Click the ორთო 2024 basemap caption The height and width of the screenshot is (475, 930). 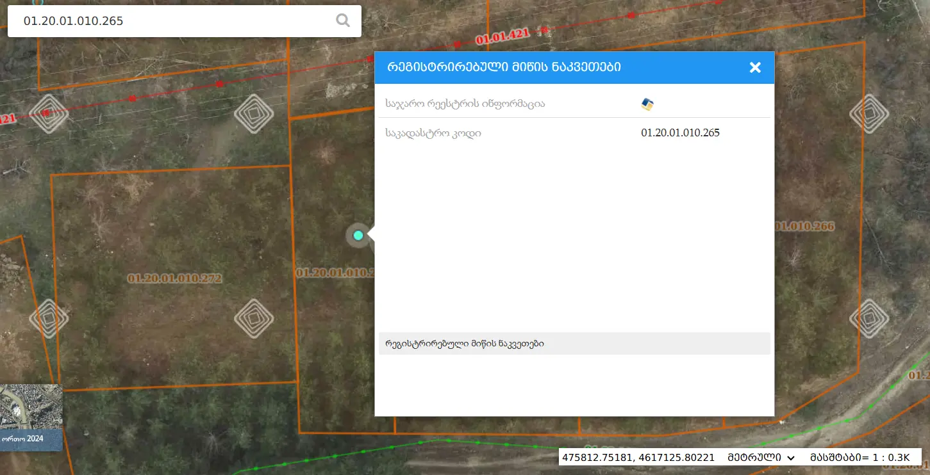(x=22, y=439)
